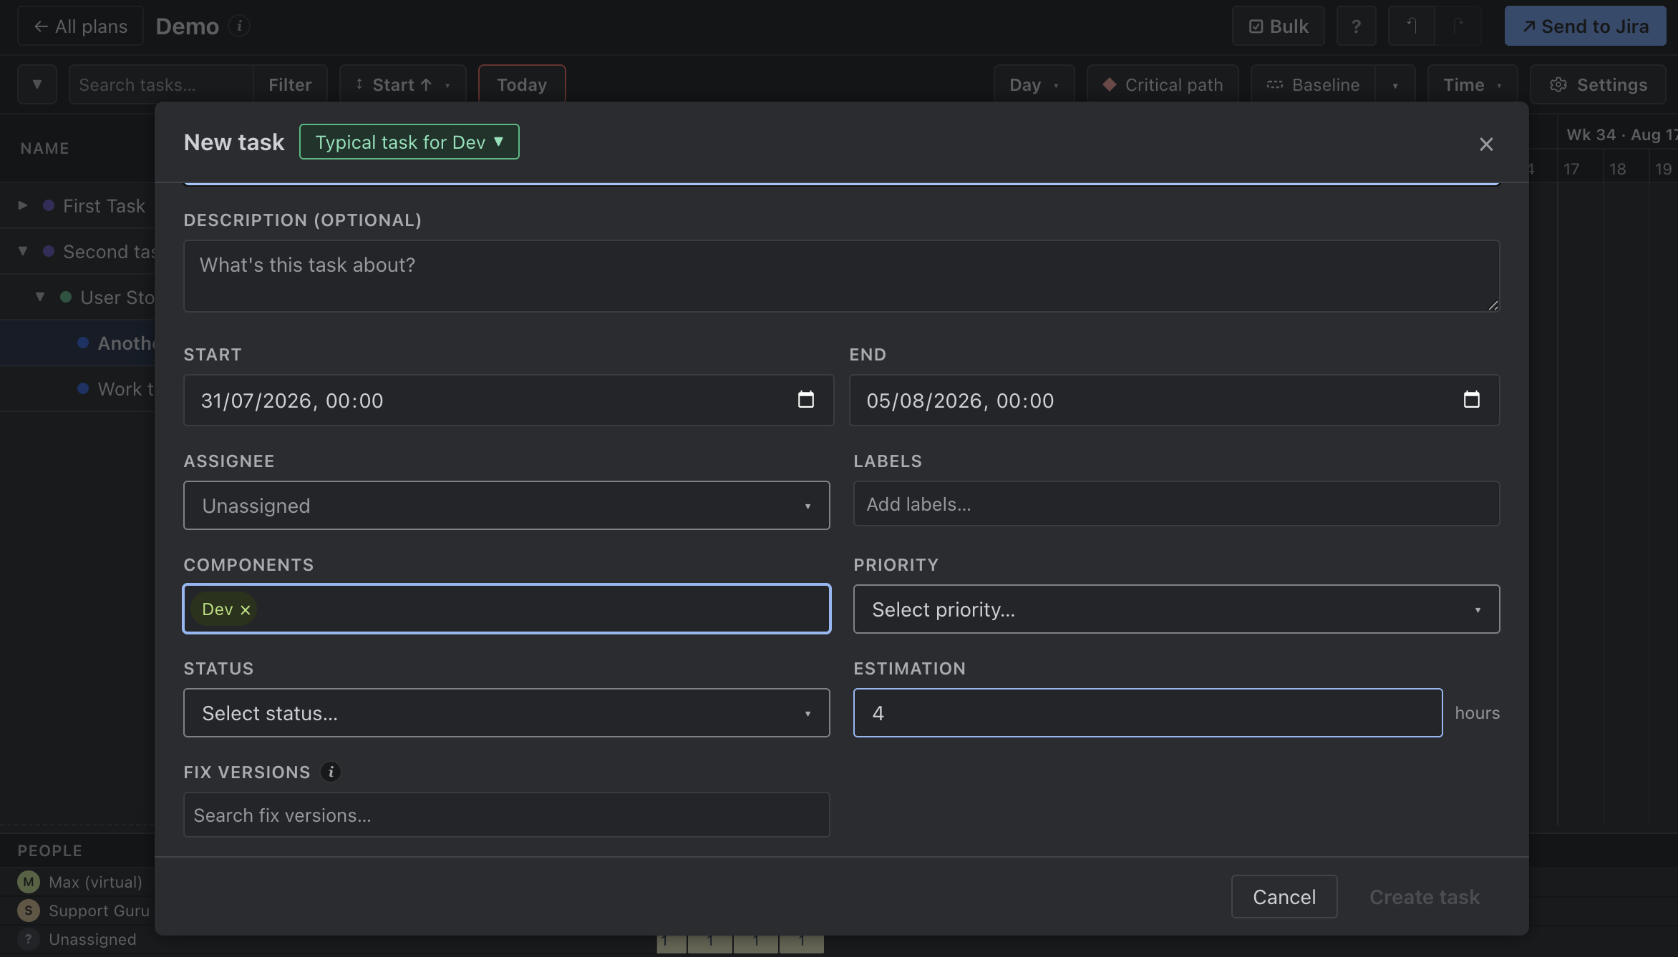Click the redo arrow icon
This screenshot has width=1678, height=957.
pos(1458,26)
